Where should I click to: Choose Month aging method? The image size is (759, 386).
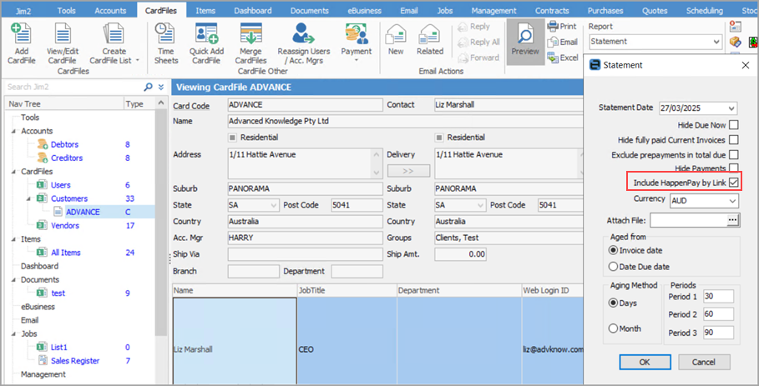coord(613,328)
